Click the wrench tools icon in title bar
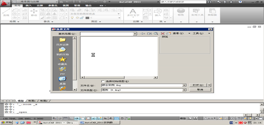The width and height of the screenshot is (264, 125). [219, 2]
